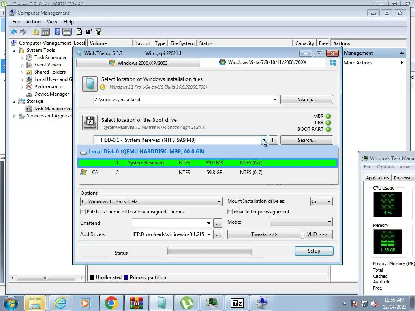Open 7-Zip from the taskbar

237,303
